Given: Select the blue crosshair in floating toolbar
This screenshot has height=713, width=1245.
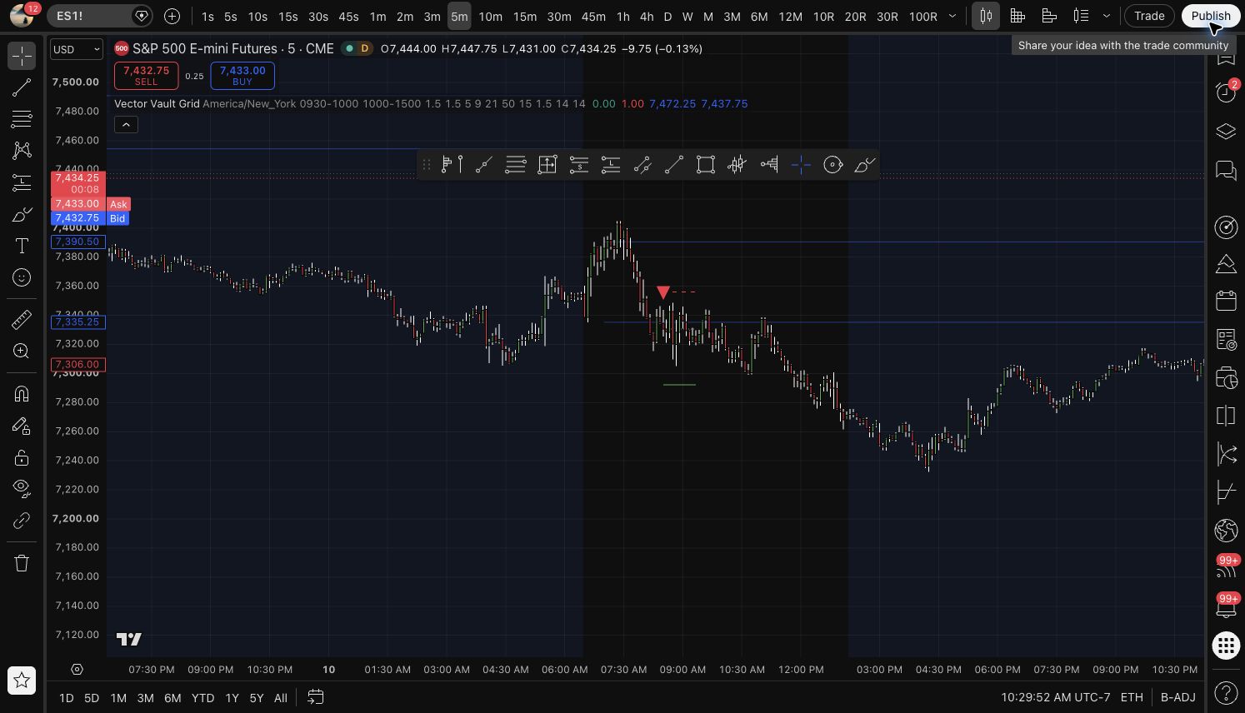Looking at the screenshot, I should point(801,164).
